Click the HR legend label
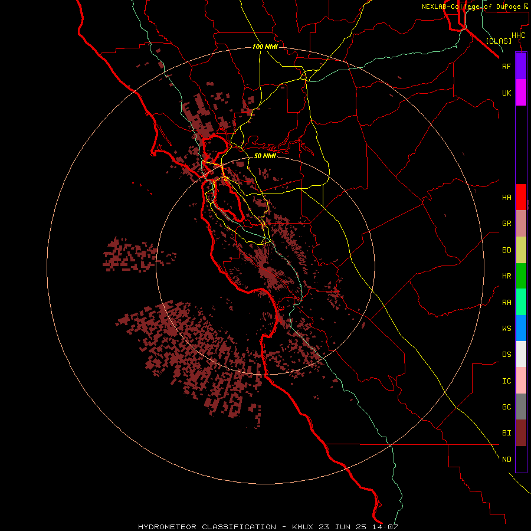531x531 pixels. [x=506, y=276]
